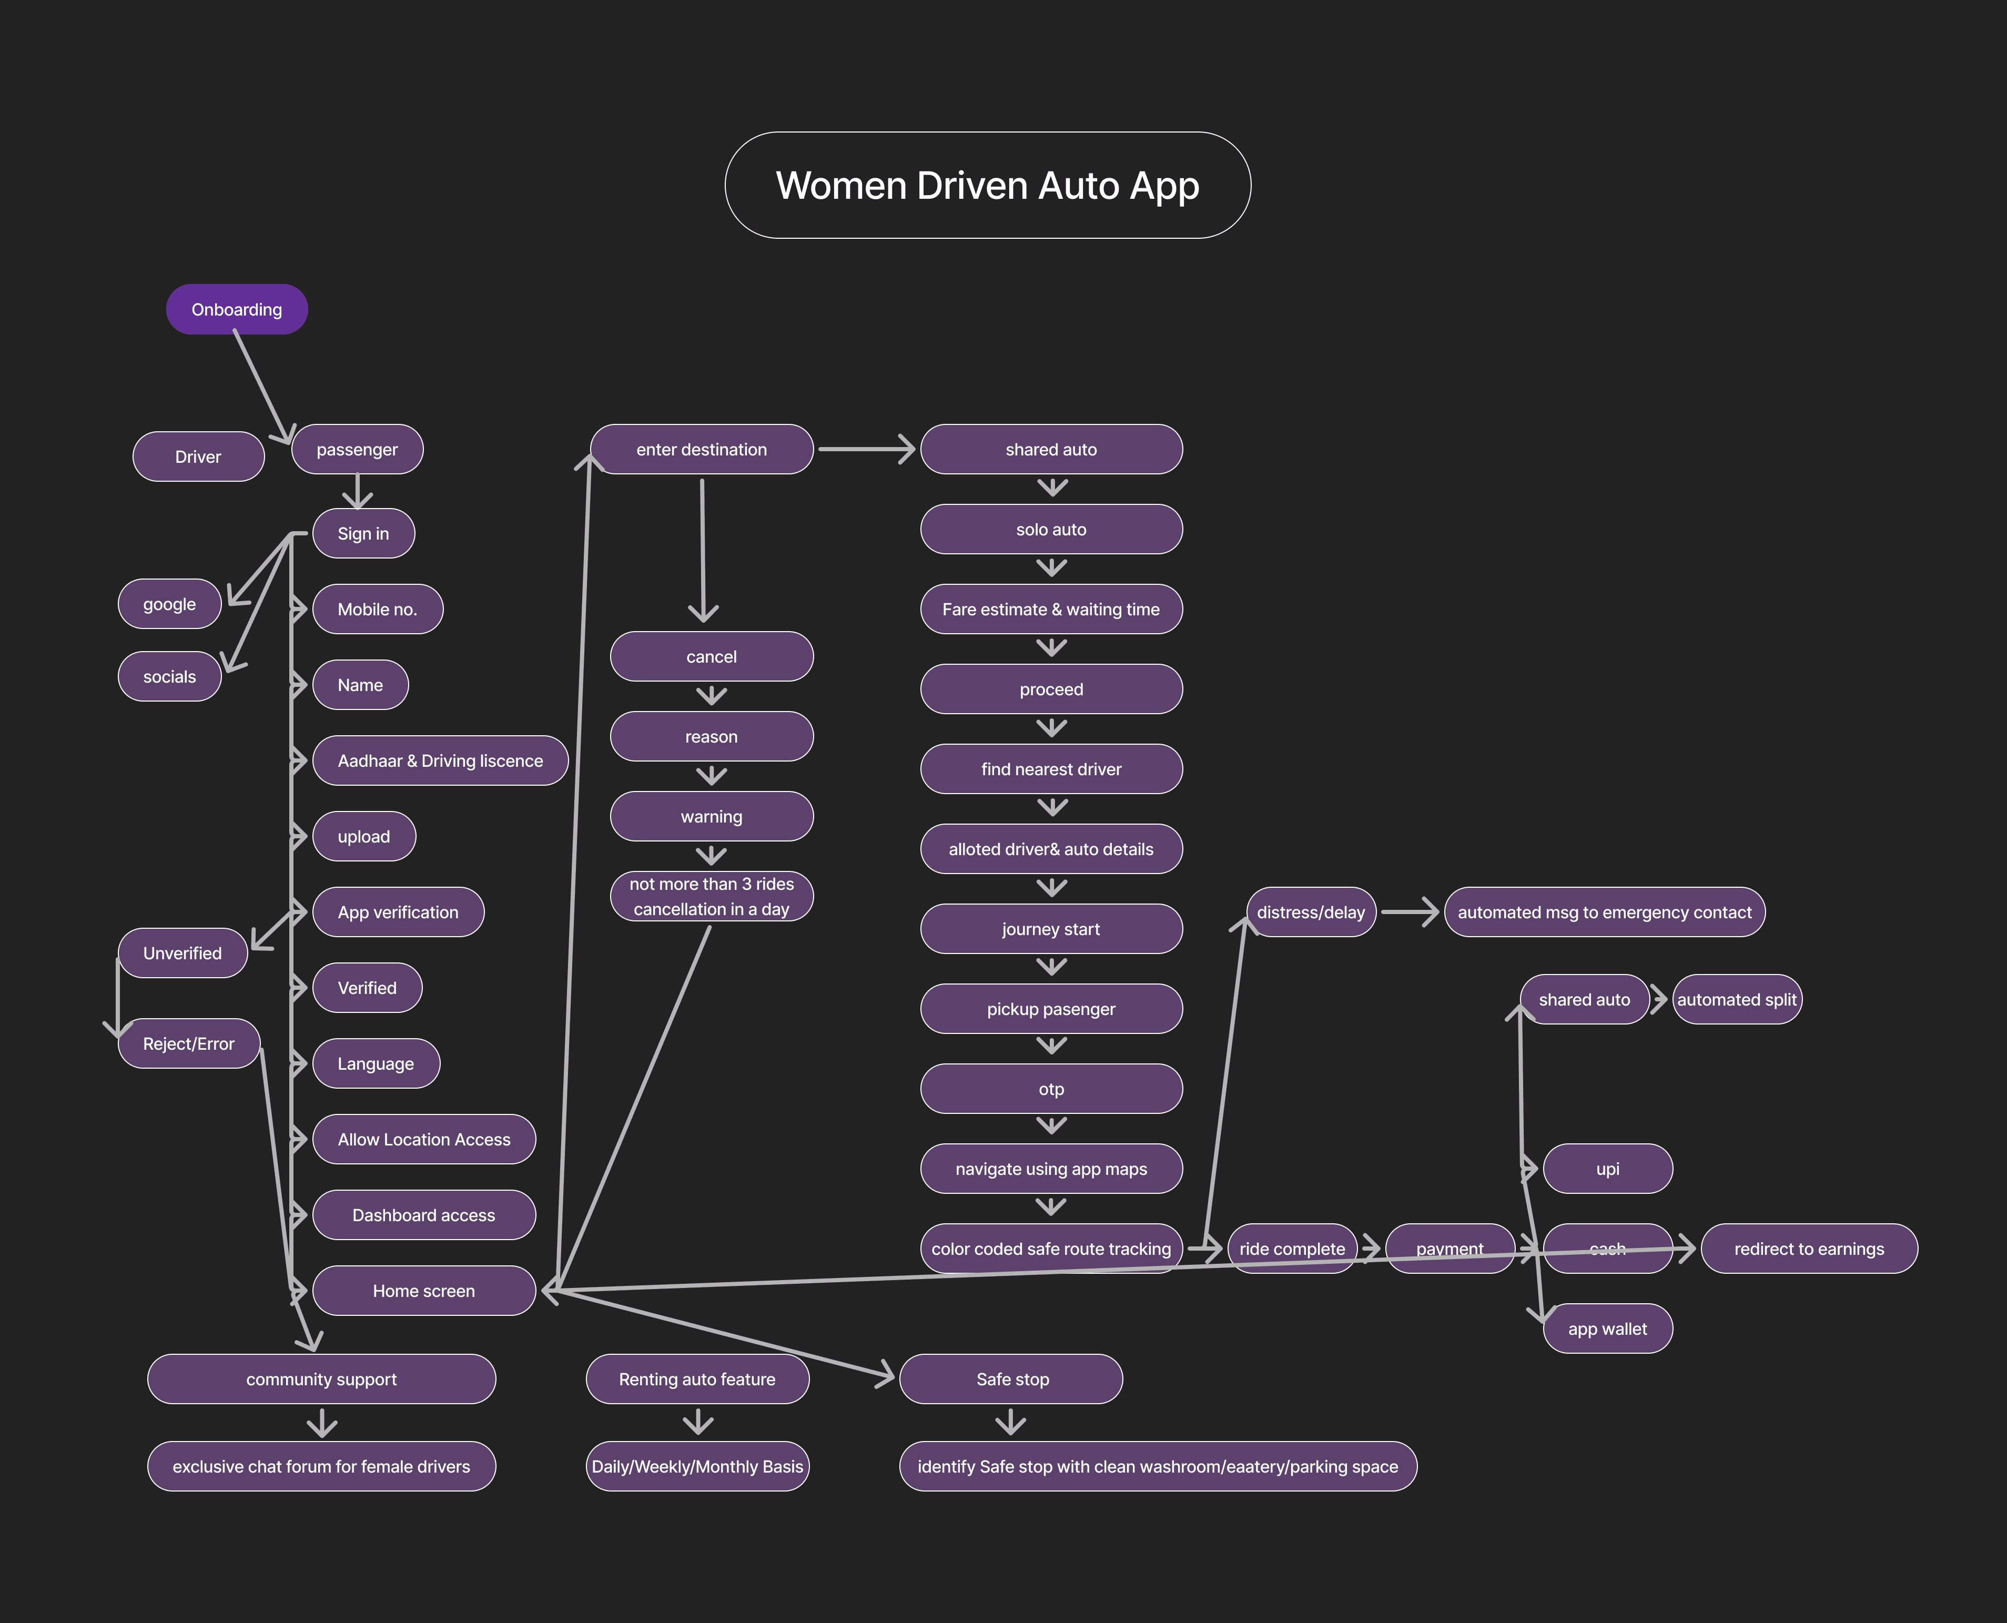This screenshot has height=1623, width=2007.
Task: Select the Women Driven Auto App title
Action: point(987,185)
